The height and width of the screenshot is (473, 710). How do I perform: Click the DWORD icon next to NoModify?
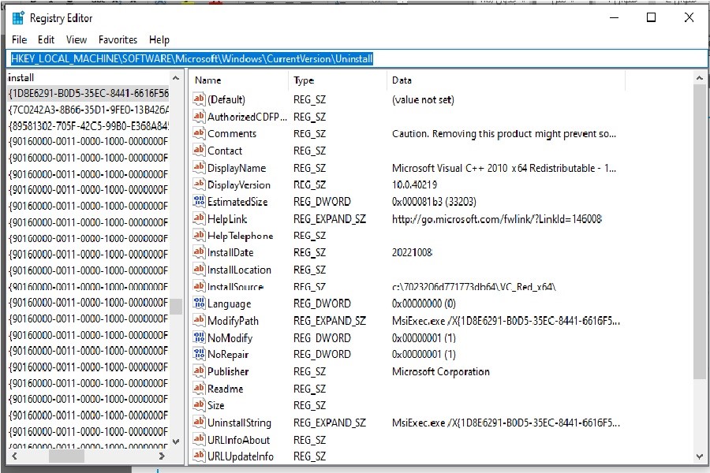pyautogui.click(x=199, y=337)
